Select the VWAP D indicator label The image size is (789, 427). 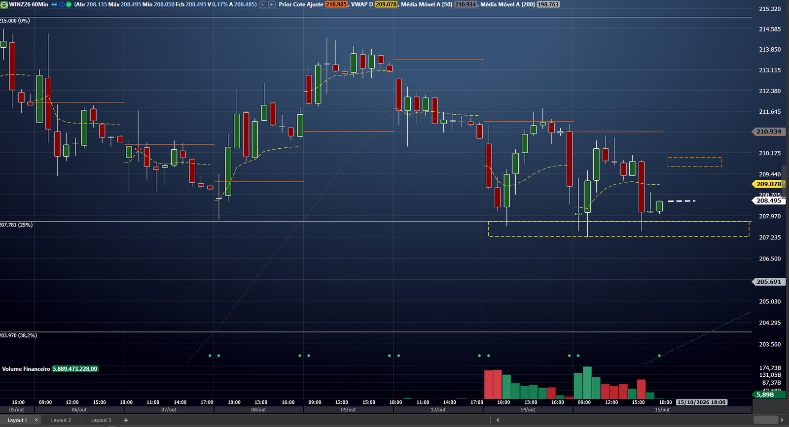pos(362,4)
